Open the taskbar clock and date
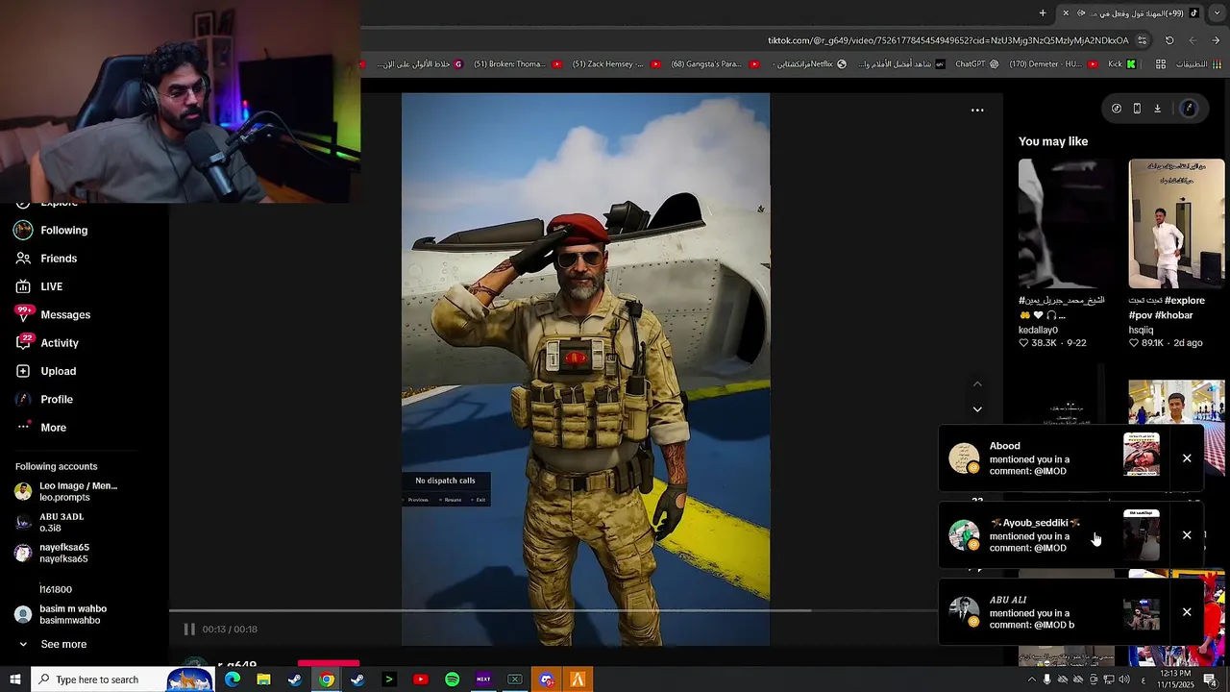Image resolution: width=1230 pixels, height=692 pixels. (x=1176, y=680)
